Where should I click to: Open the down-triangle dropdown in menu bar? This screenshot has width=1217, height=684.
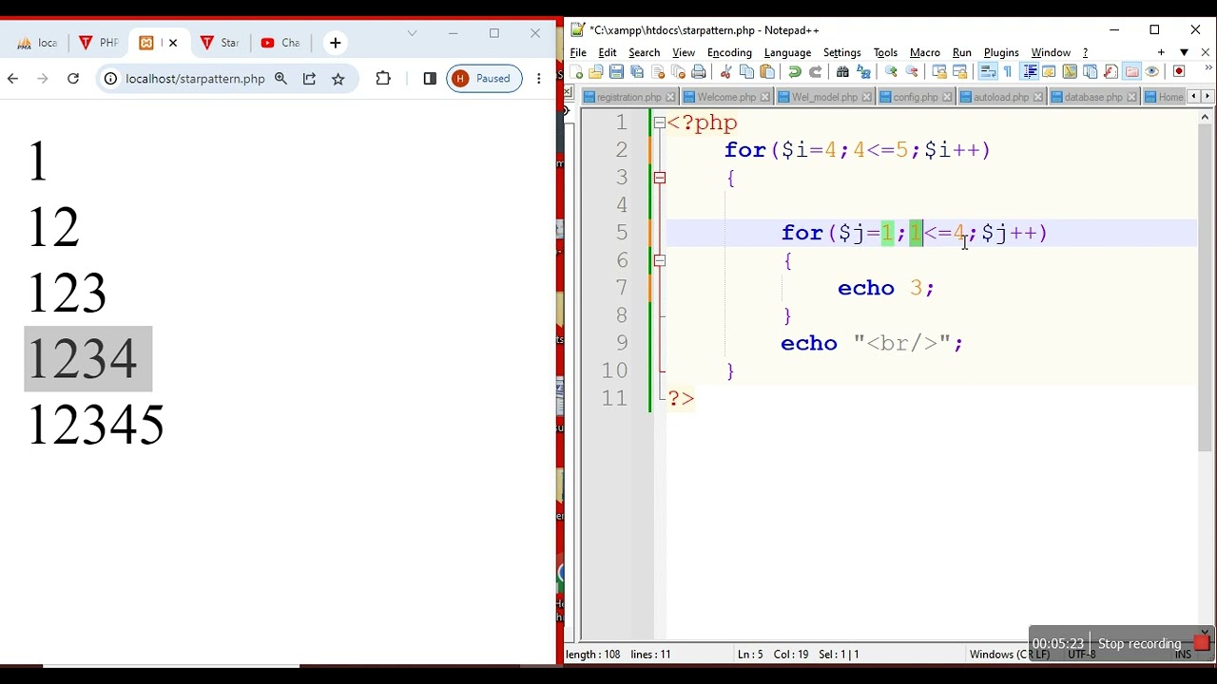[x=1184, y=52]
